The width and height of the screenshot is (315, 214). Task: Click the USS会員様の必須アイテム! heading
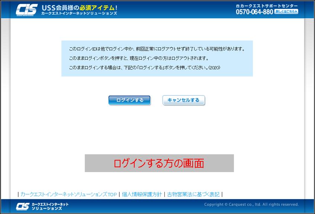(80, 8)
